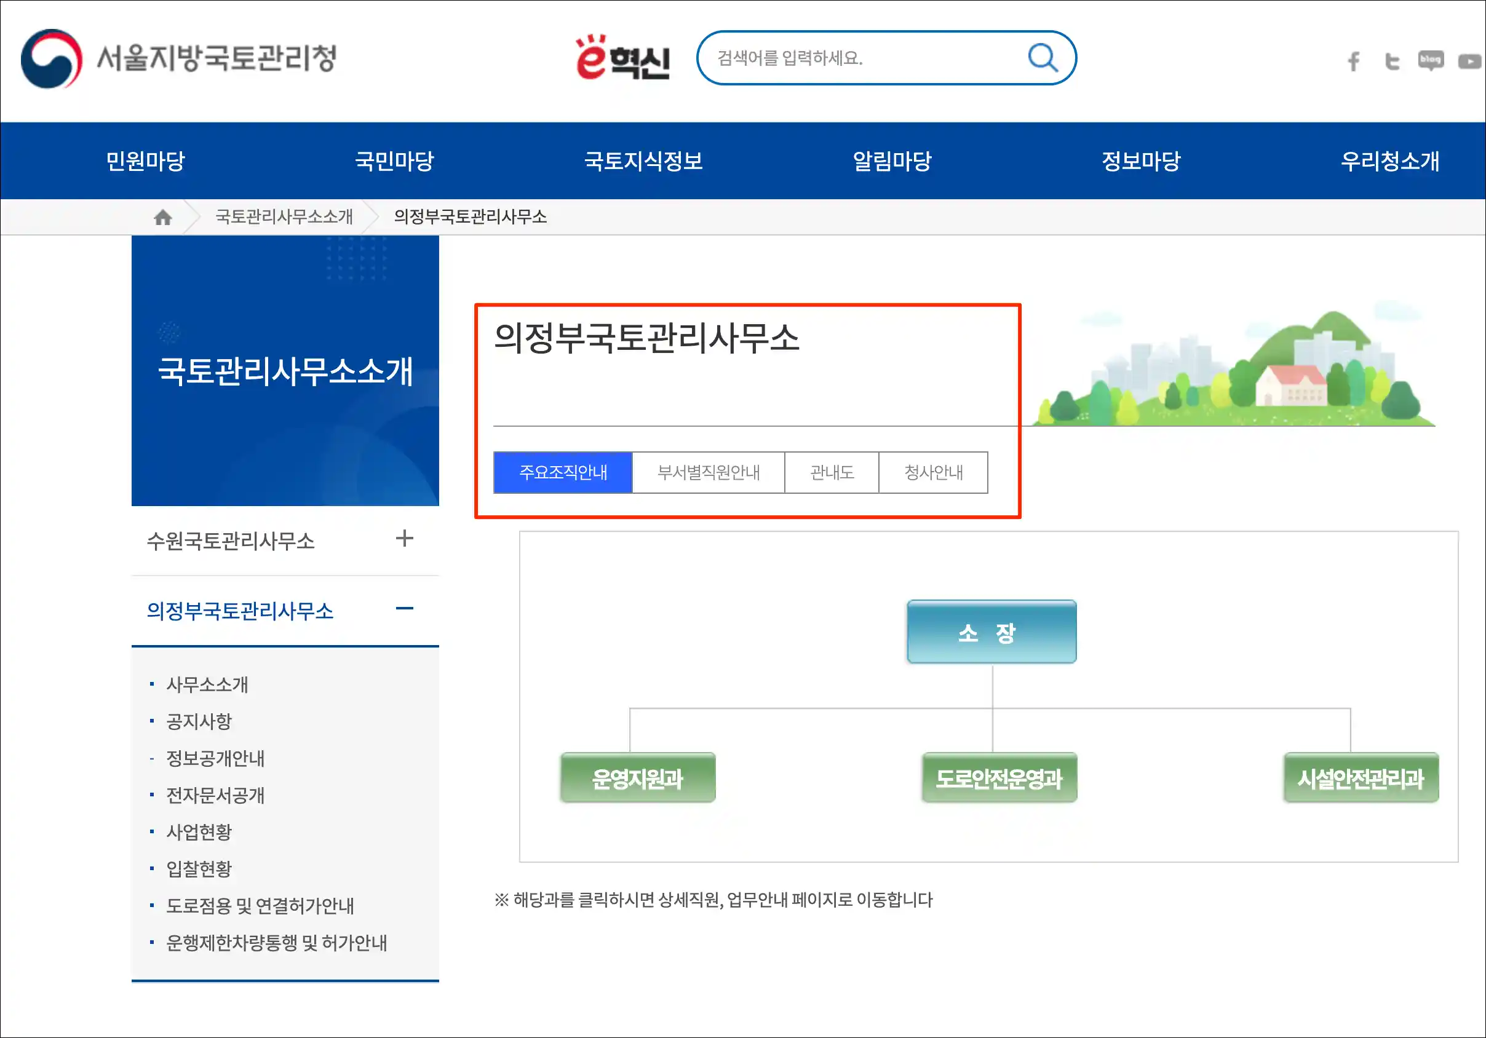Select the 청사안내 tab

(933, 472)
